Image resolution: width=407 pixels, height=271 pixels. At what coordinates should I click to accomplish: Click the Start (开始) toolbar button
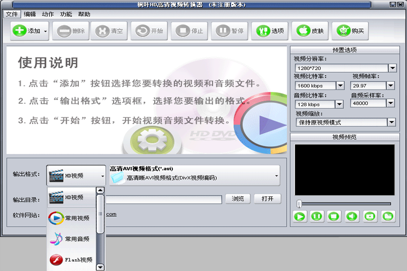point(149,31)
